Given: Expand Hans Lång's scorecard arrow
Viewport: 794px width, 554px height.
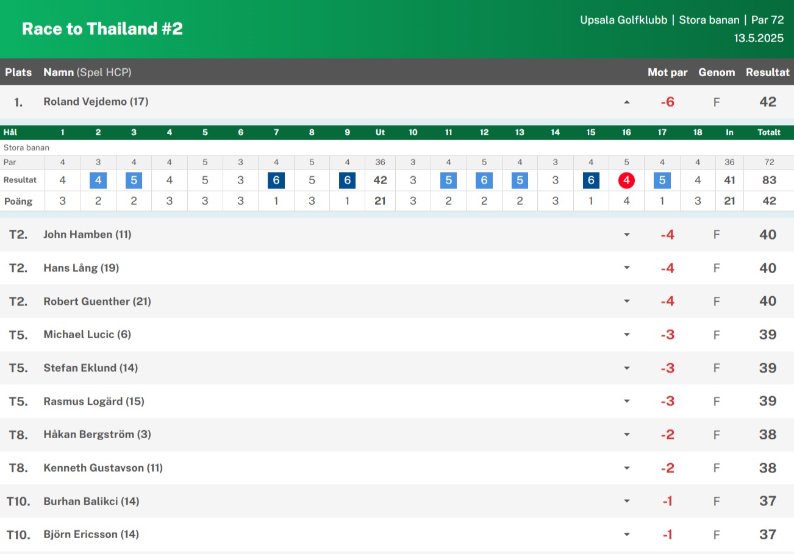Looking at the screenshot, I should [626, 268].
